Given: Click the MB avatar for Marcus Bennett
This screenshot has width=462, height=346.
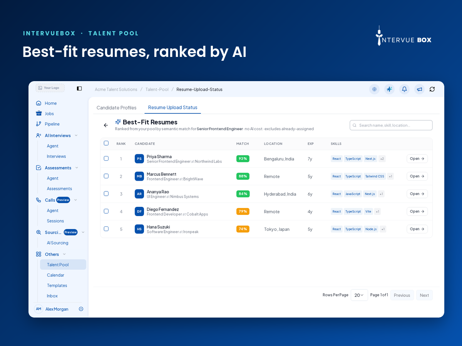Looking at the screenshot, I should pos(139,176).
